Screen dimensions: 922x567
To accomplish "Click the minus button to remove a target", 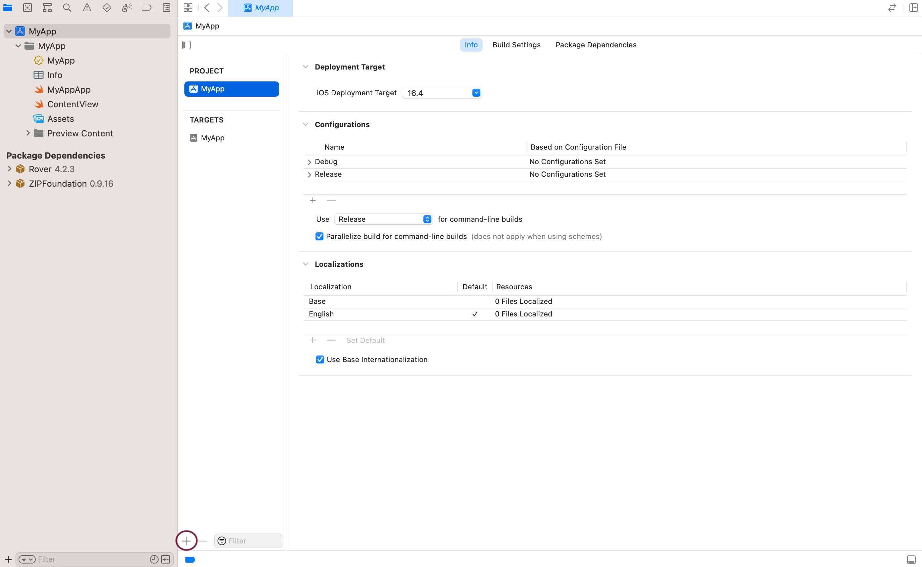I will 203,541.
